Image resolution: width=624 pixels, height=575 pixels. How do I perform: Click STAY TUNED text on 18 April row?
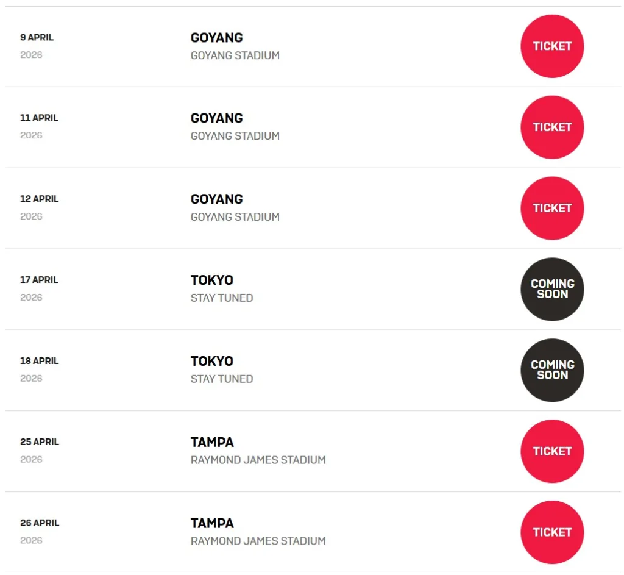point(222,379)
